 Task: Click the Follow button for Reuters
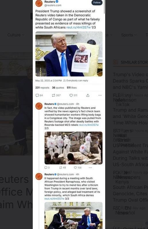click(x=97, y=3)
